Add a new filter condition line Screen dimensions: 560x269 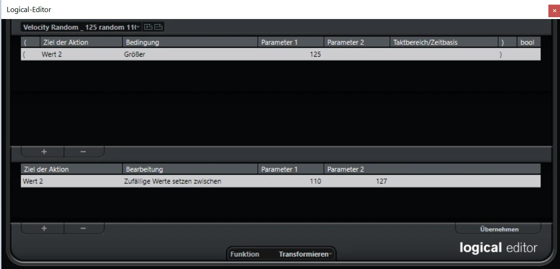44,152
